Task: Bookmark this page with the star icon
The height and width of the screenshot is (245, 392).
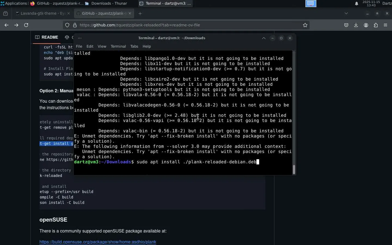Action: click(x=305, y=25)
